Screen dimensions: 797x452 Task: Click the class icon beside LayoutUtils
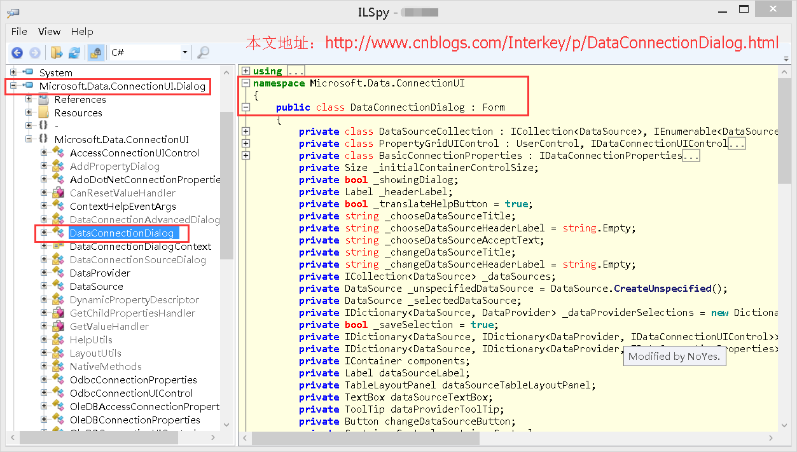(x=59, y=353)
